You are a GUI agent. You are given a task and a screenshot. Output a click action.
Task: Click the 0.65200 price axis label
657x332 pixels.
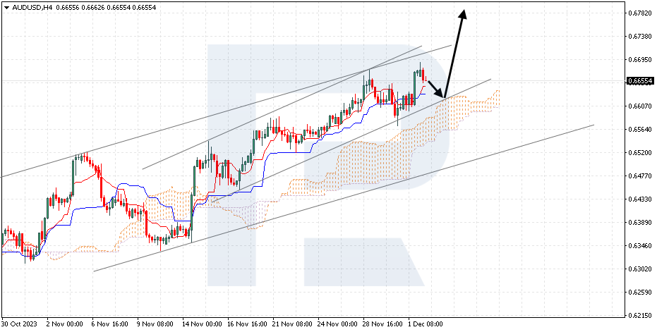point(640,153)
